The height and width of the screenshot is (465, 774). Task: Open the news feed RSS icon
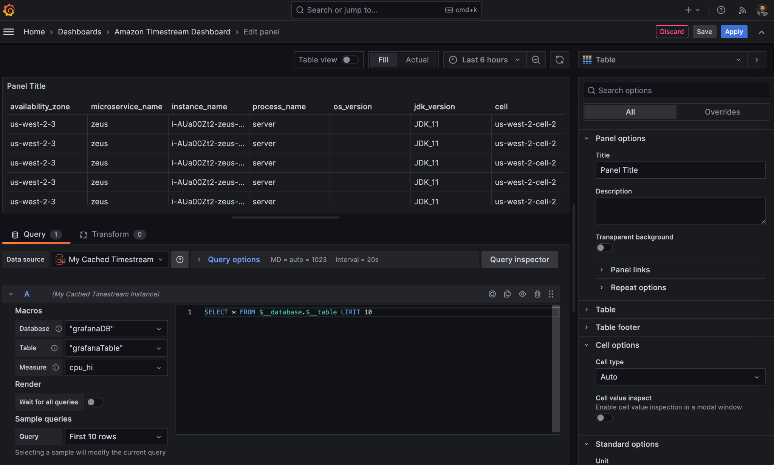click(x=742, y=10)
